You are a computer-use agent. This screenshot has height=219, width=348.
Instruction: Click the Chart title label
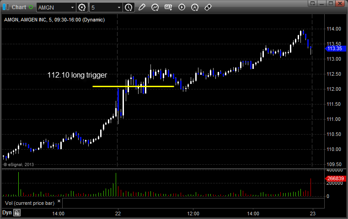(19, 7)
